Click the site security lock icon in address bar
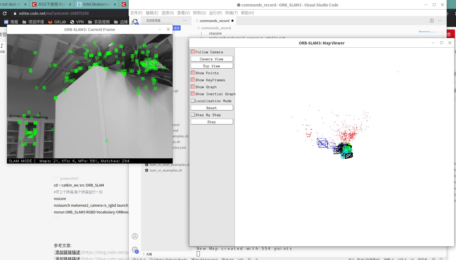The image size is (456, 260). 16,13
